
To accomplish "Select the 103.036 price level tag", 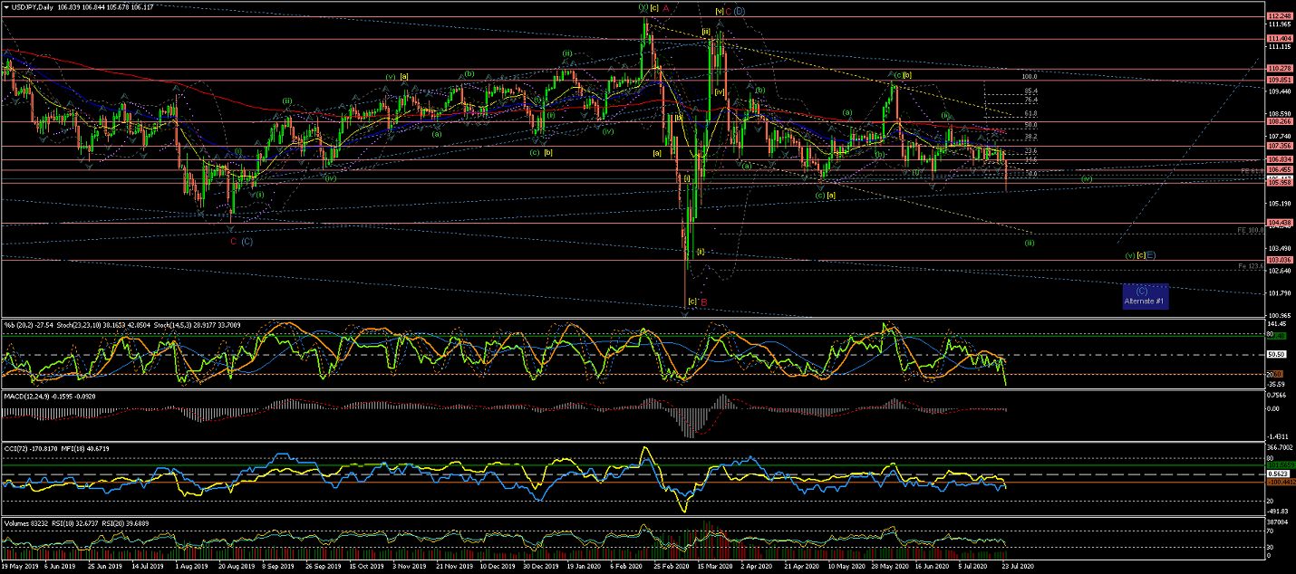I will click(x=1279, y=260).
